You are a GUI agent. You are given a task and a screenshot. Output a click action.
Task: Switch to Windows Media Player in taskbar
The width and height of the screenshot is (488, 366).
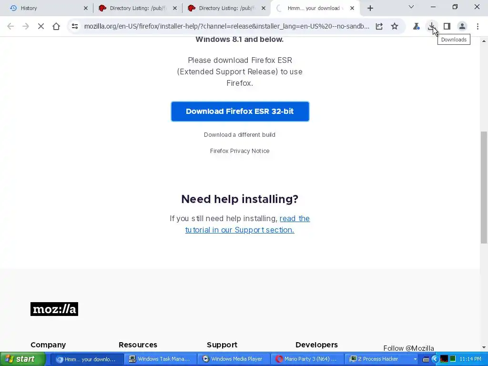point(234,359)
